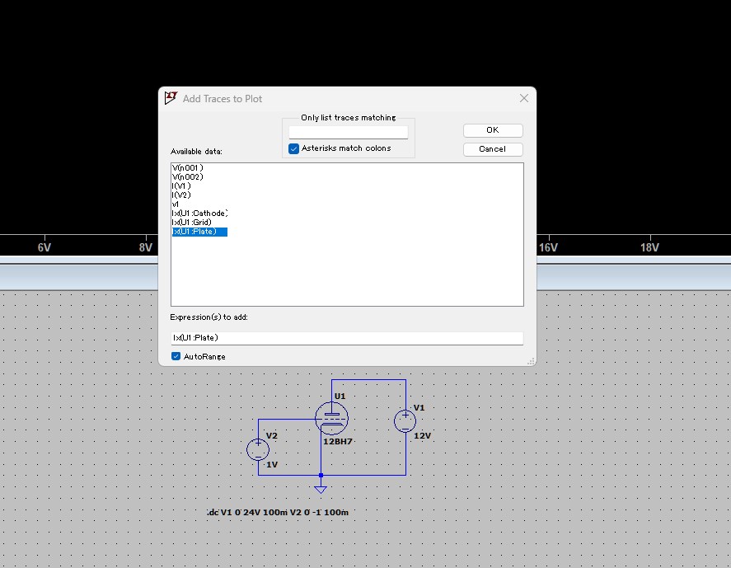The height and width of the screenshot is (568, 731).
Task: Click the 1V value label of V2
Action: coord(272,465)
